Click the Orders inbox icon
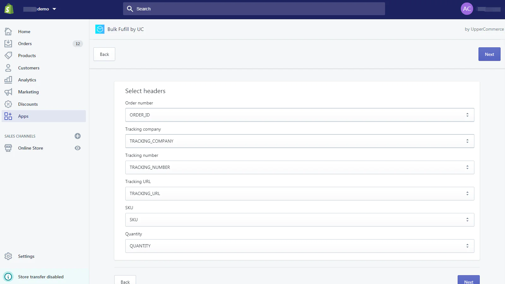 click(8, 44)
